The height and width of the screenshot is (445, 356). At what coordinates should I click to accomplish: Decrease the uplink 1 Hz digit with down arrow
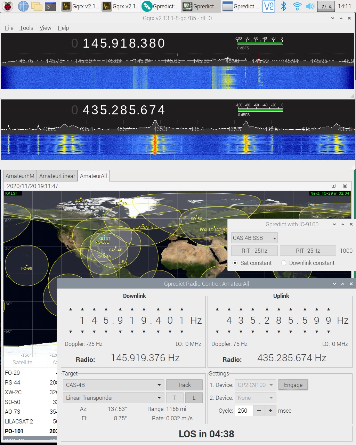coord(329,332)
